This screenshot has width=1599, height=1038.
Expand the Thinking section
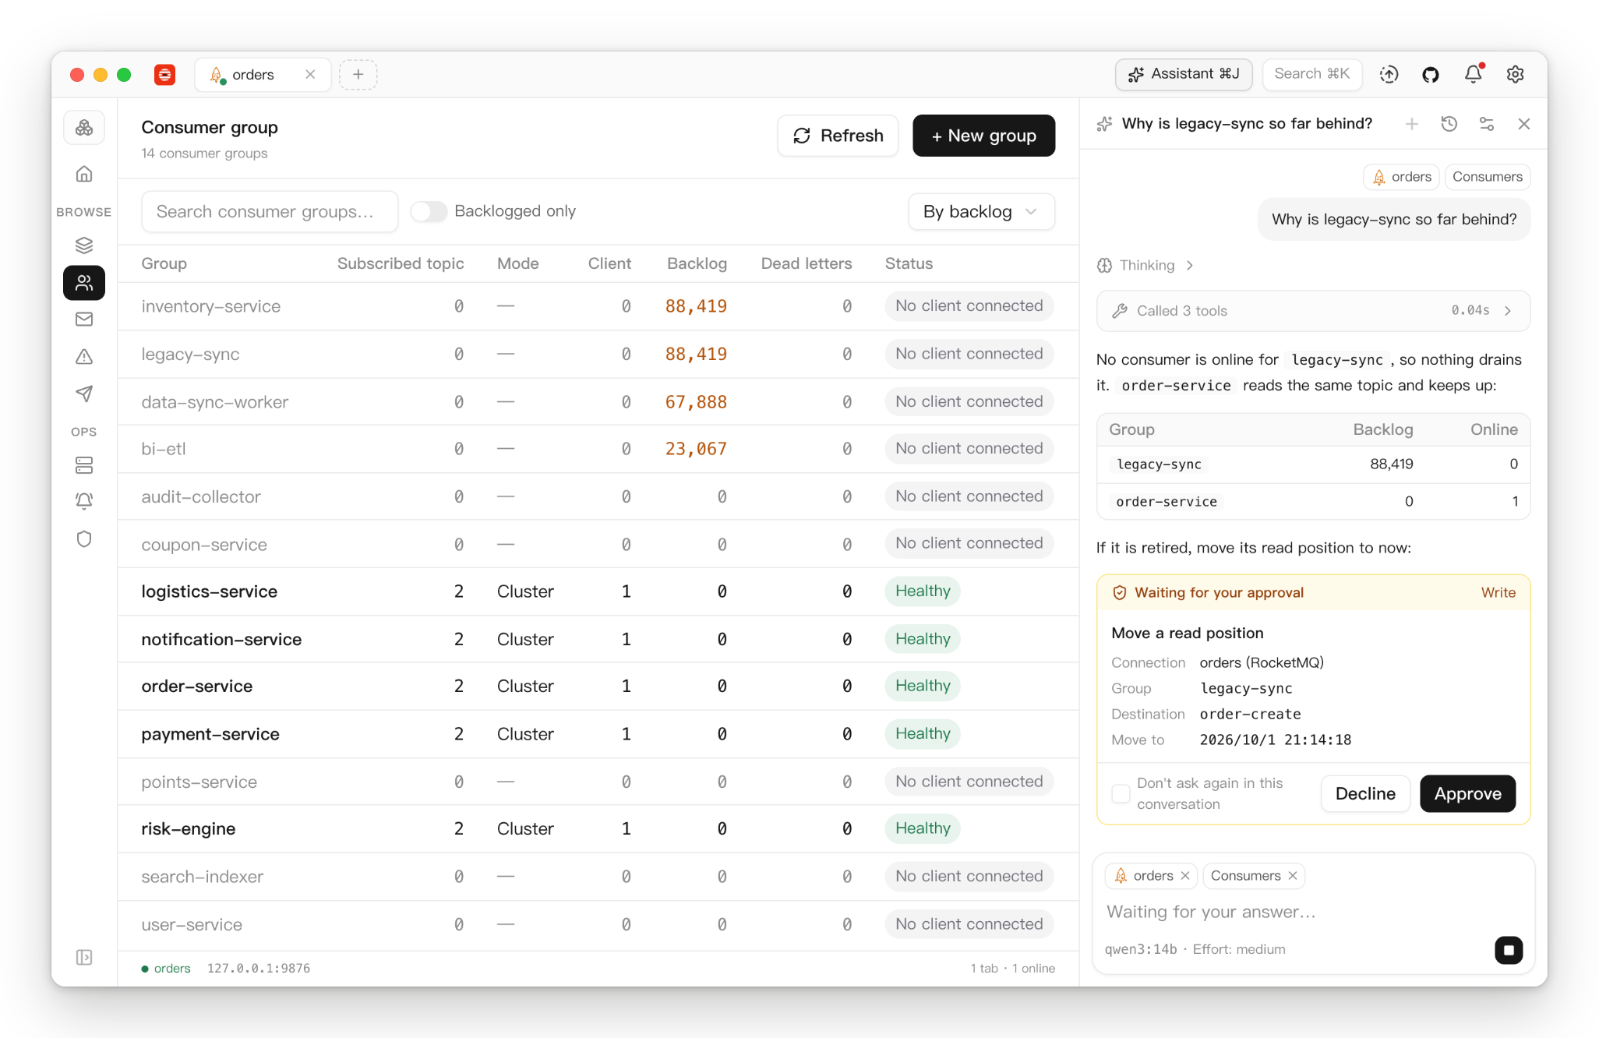point(1145,266)
